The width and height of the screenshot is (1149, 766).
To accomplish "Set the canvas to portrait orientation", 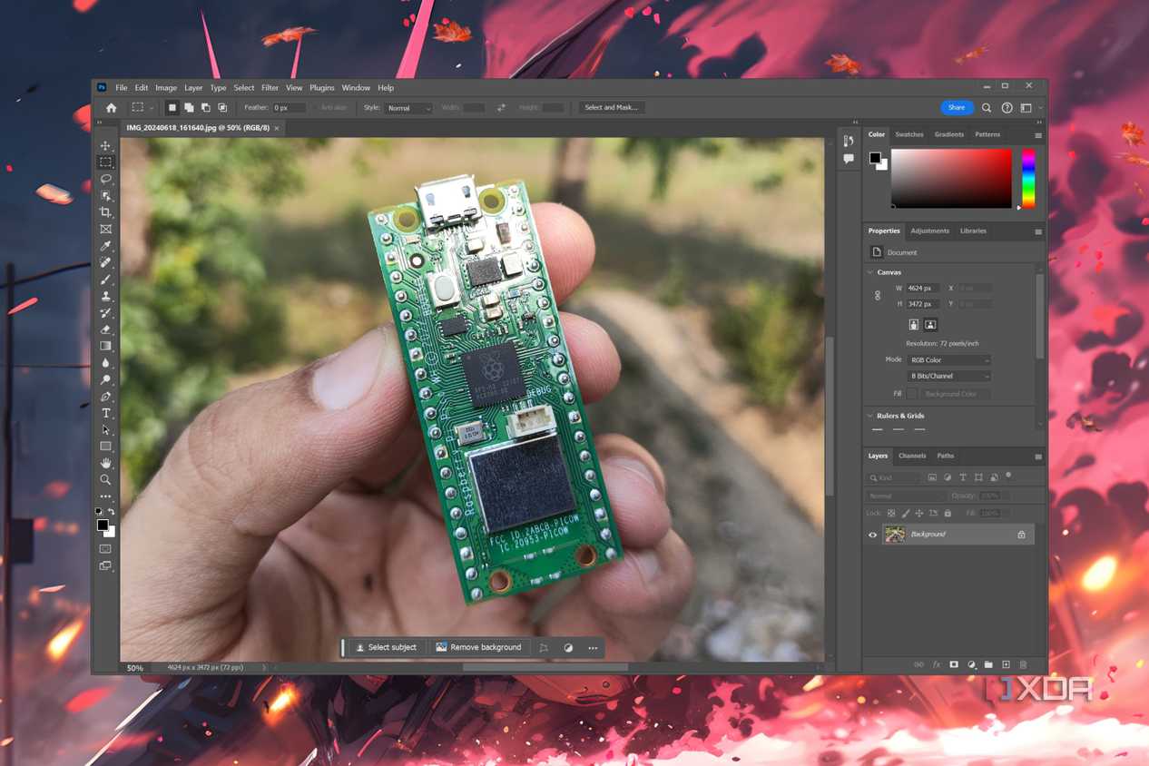I will [x=914, y=324].
